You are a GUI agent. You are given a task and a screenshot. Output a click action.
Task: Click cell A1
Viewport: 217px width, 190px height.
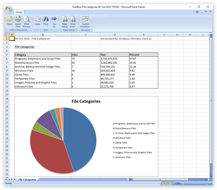pyautogui.click(x=12, y=39)
